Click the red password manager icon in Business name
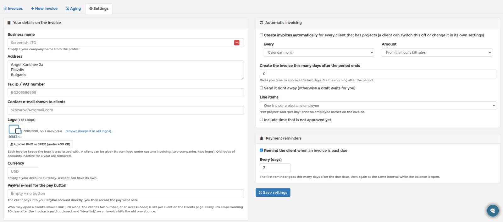503x222 pixels. (x=237, y=43)
